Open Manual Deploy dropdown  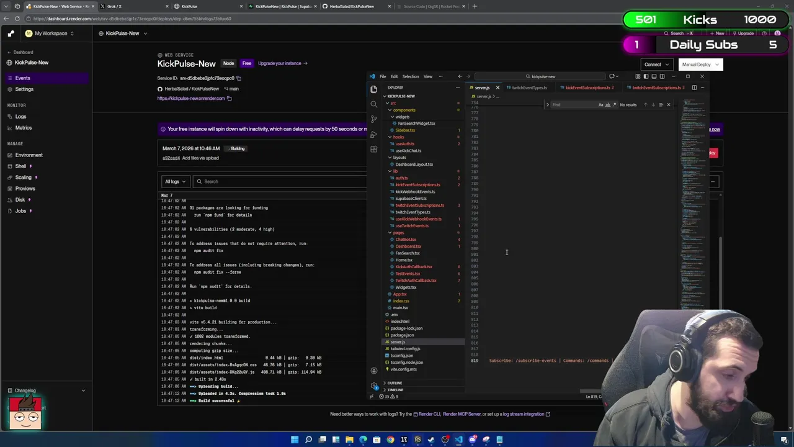700,65
